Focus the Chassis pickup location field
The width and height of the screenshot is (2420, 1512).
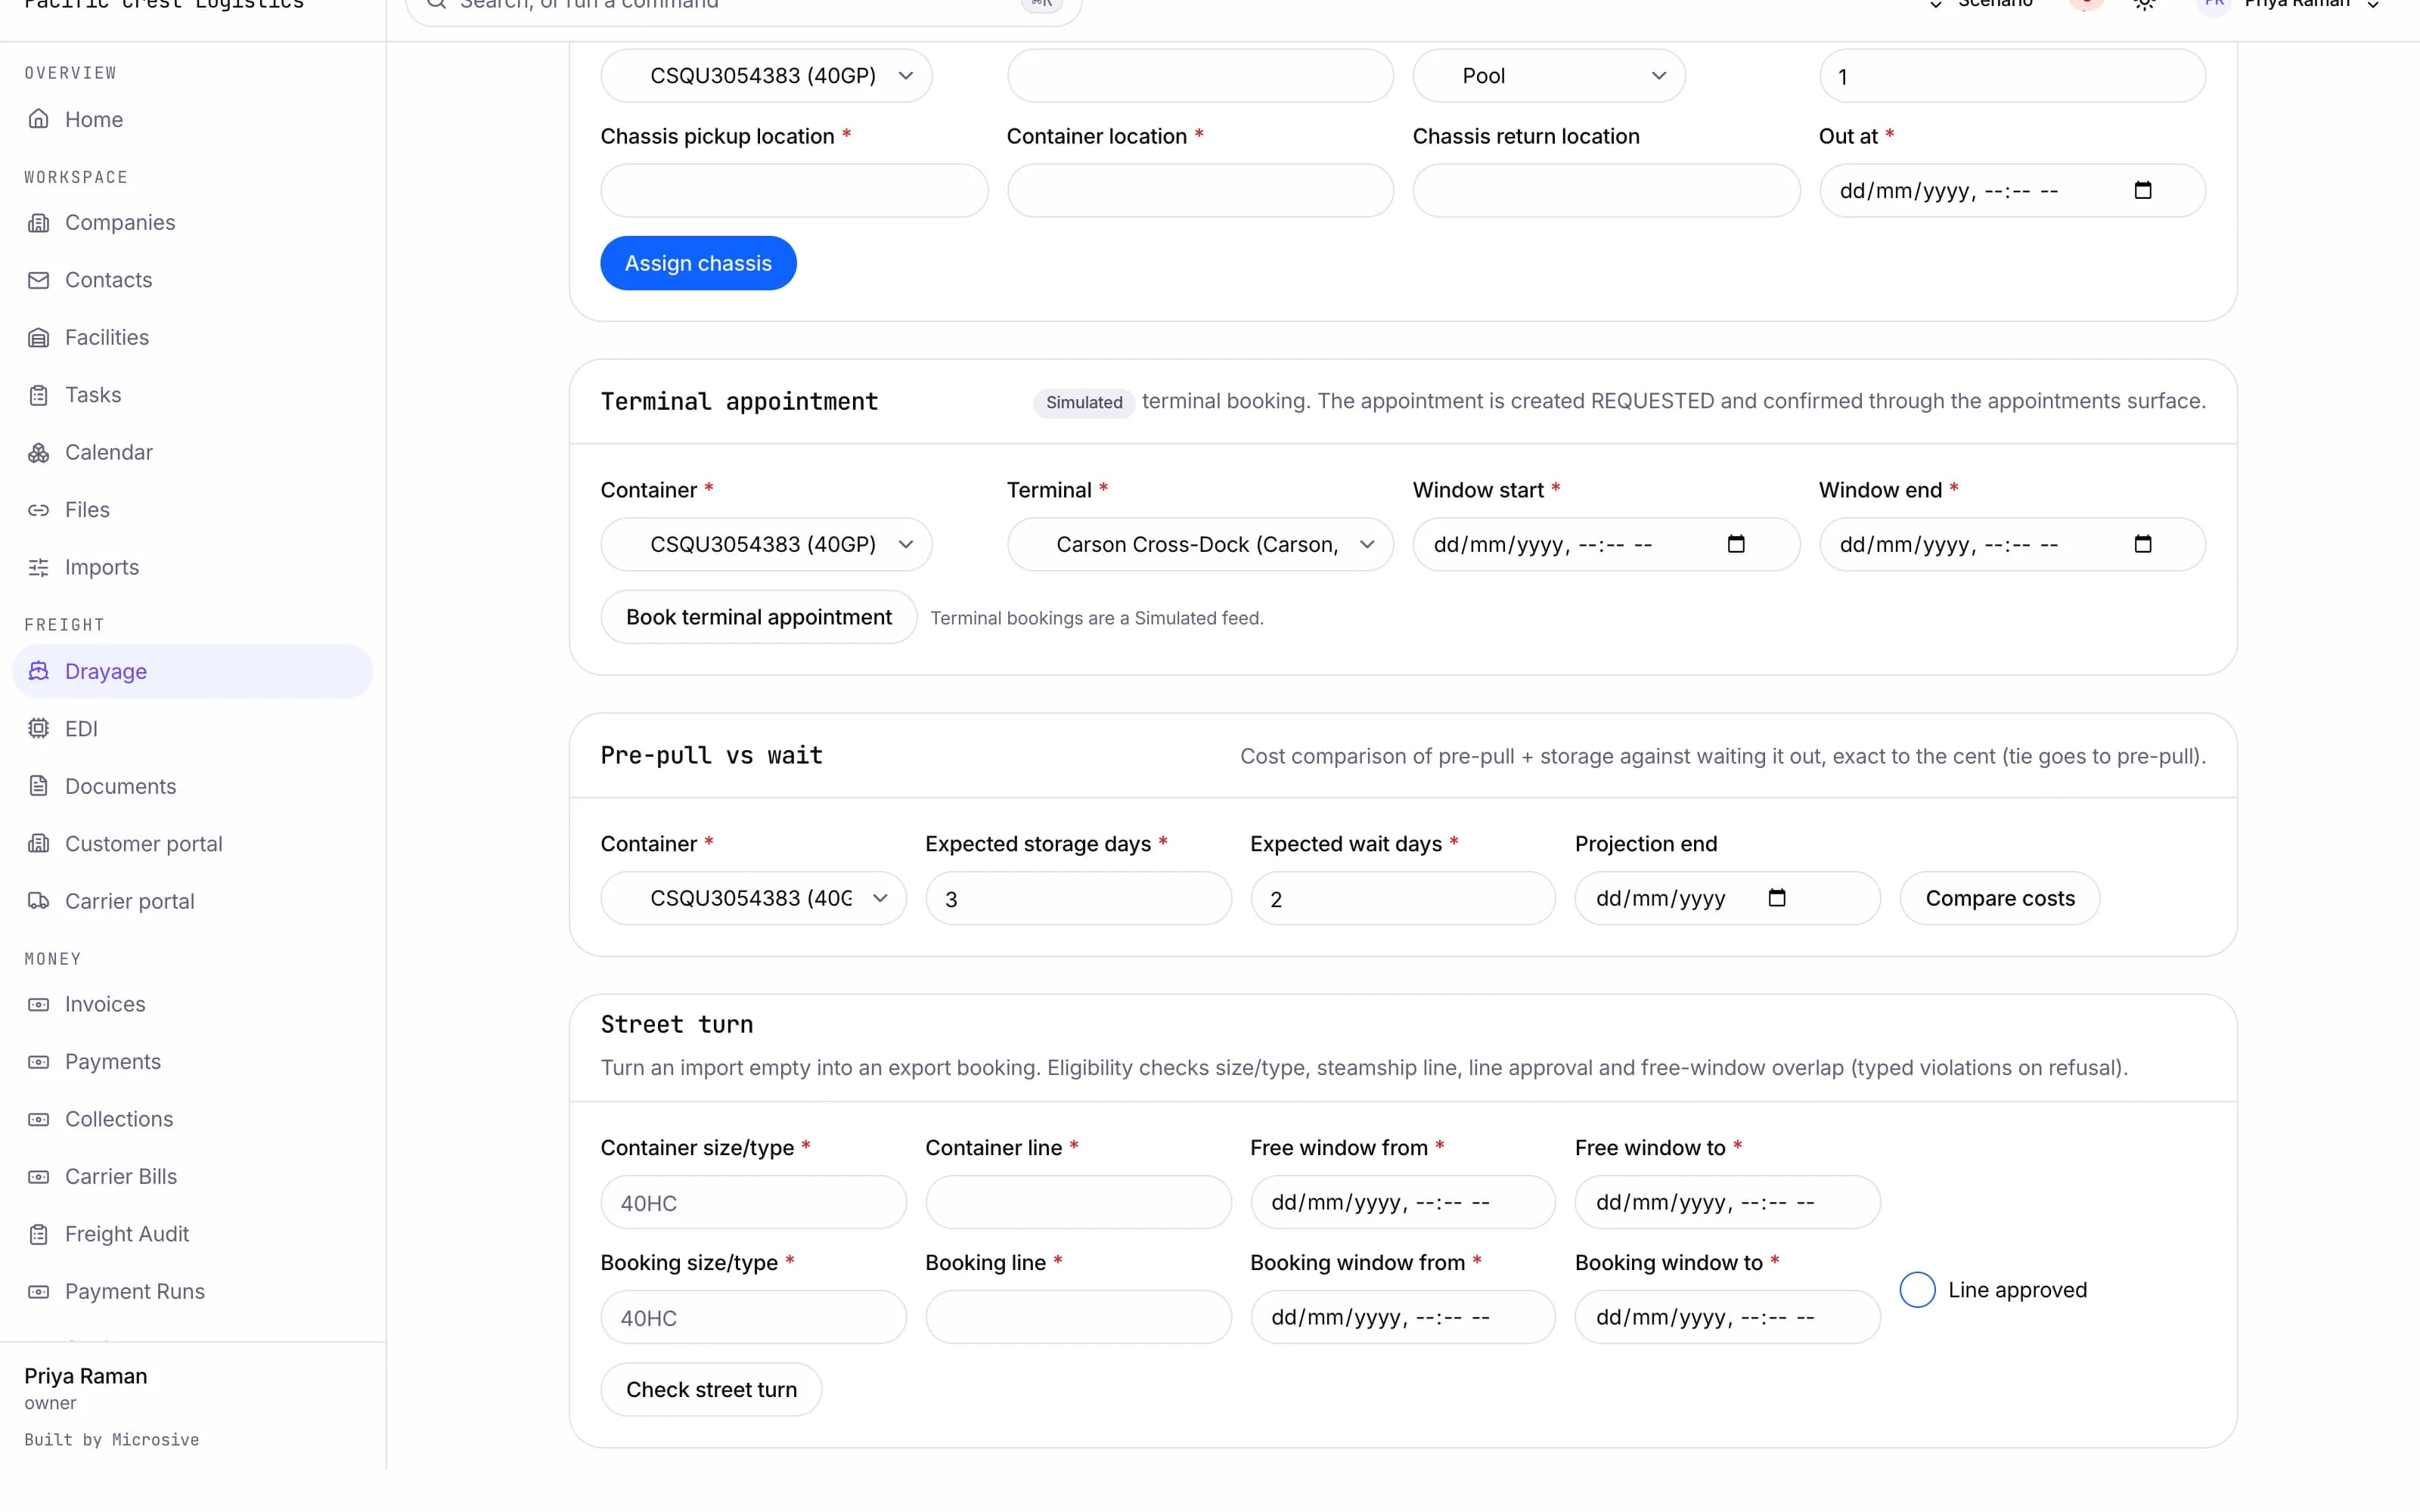794,190
